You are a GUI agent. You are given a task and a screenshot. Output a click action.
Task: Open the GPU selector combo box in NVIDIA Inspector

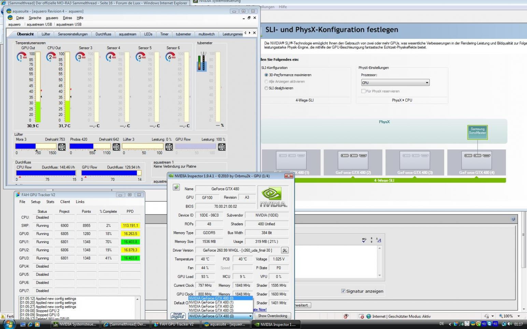click(220, 316)
